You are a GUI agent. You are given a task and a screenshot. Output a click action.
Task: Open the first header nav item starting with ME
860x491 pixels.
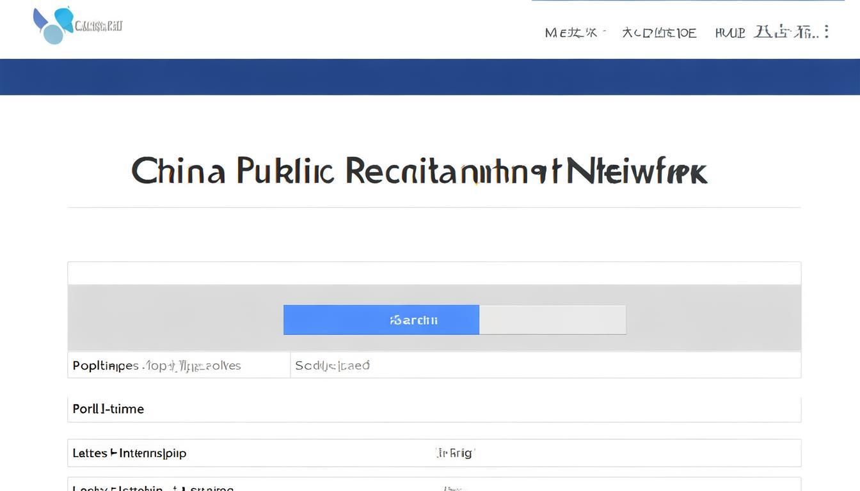[574, 32]
